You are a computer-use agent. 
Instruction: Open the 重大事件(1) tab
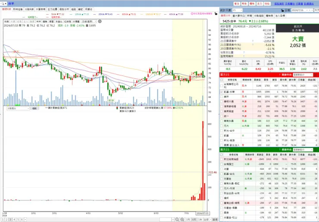coord(239,16)
